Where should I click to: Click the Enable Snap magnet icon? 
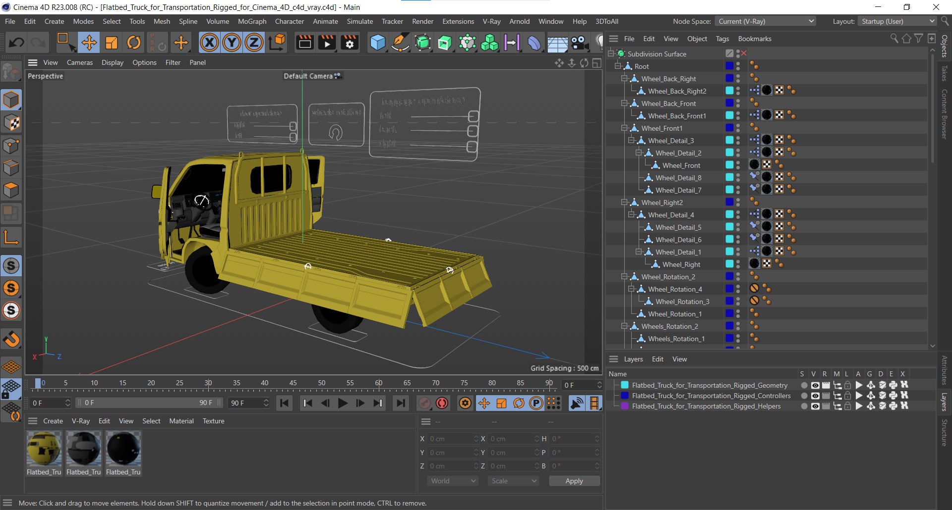coord(11,339)
